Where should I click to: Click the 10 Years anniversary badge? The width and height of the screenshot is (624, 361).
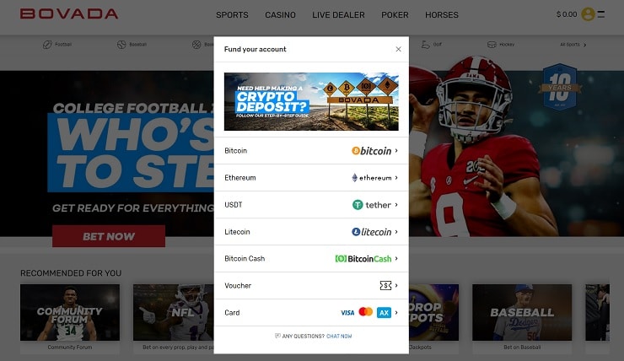tap(560, 87)
